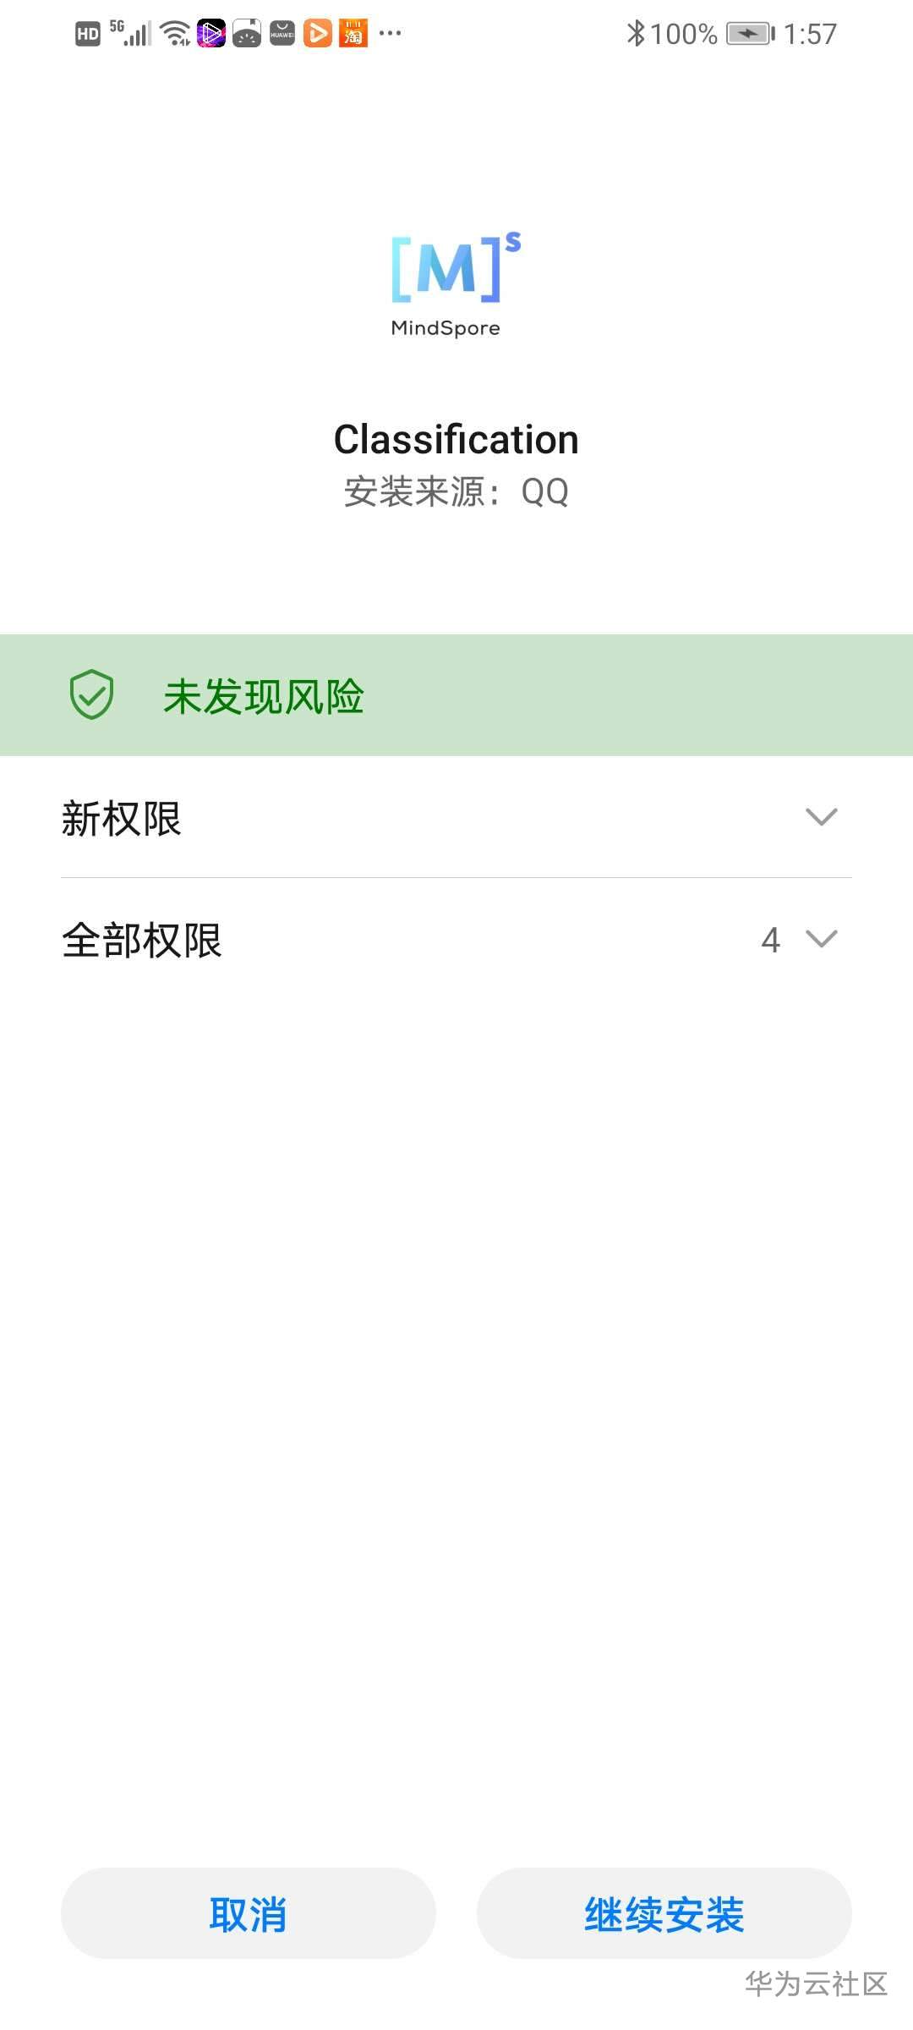Expand the 全部权限 chevron

pyautogui.click(x=821, y=939)
